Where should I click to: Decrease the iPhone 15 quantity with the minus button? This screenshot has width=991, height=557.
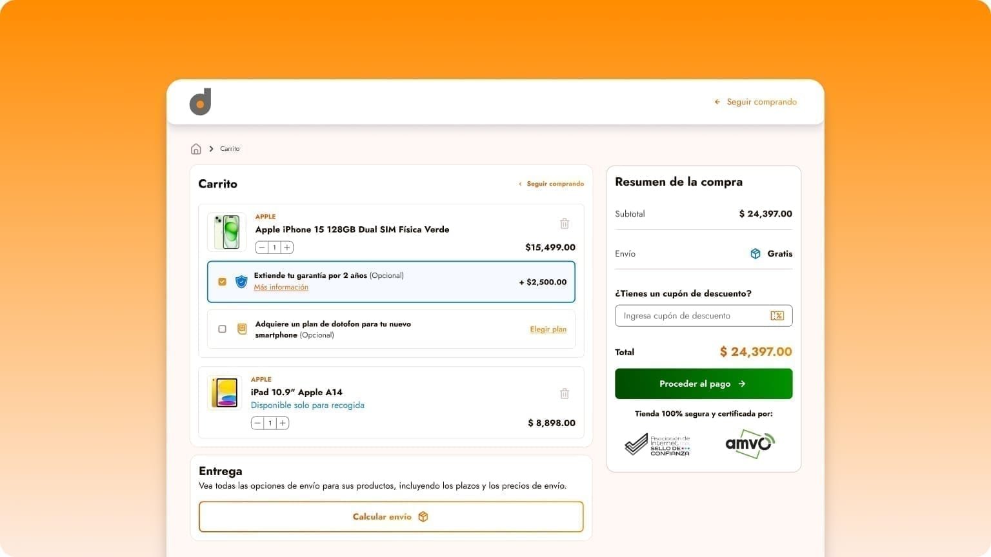coord(262,248)
